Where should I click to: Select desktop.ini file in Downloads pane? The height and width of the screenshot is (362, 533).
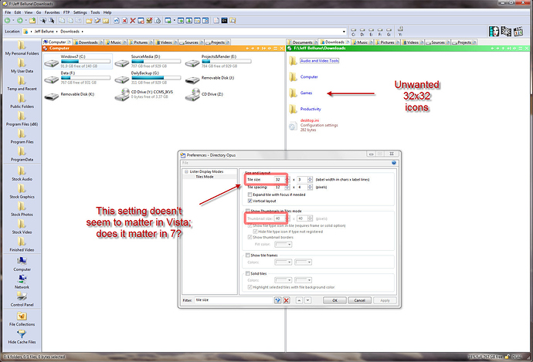pyautogui.click(x=314, y=125)
